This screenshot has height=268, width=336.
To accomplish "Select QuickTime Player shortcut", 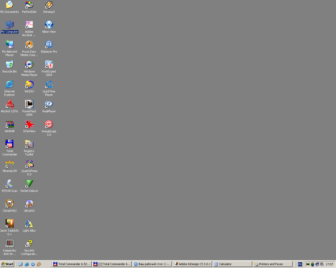I will point(49,88).
